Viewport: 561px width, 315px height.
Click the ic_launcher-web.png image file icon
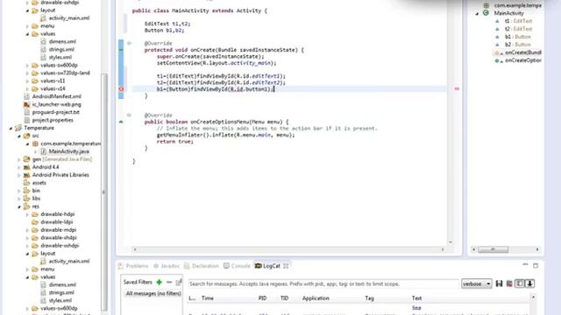tap(27, 104)
